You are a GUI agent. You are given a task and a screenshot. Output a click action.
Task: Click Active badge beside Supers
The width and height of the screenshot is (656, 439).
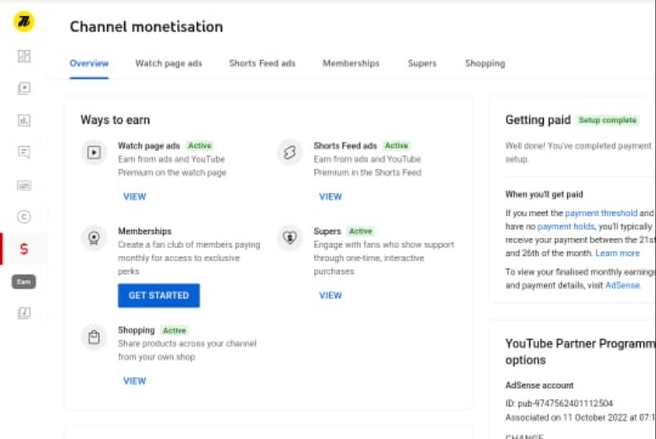(x=360, y=232)
